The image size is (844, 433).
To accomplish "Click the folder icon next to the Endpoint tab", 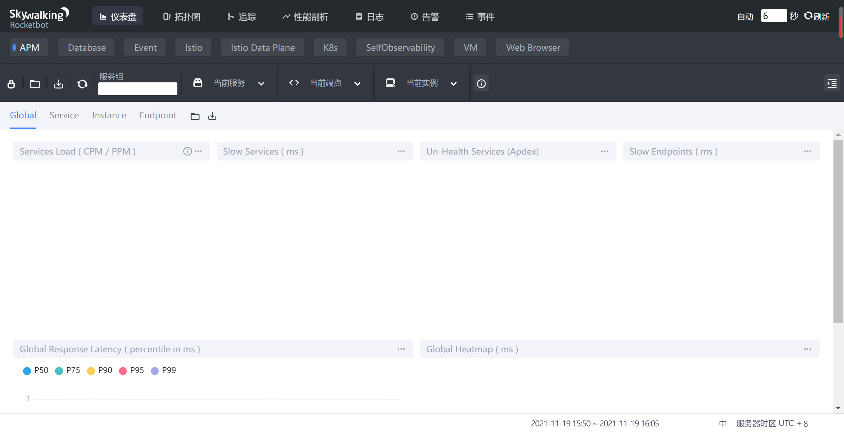I will (195, 116).
